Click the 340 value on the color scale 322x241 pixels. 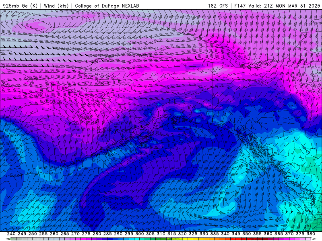tap(225, 234)
